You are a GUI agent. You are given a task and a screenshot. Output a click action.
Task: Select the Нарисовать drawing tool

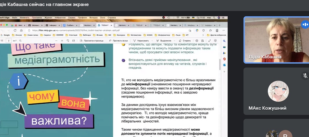point(141,41)
